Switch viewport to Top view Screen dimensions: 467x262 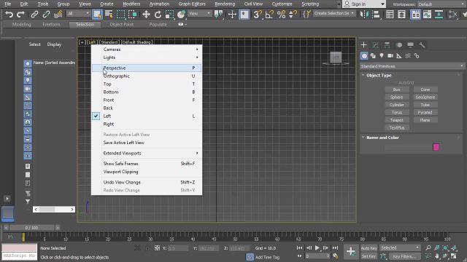tap(146, 84)
